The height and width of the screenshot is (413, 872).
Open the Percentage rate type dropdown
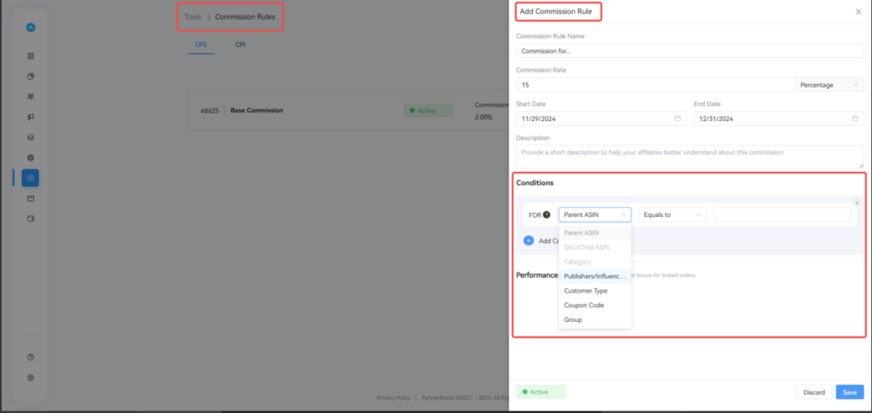point(829,85)
